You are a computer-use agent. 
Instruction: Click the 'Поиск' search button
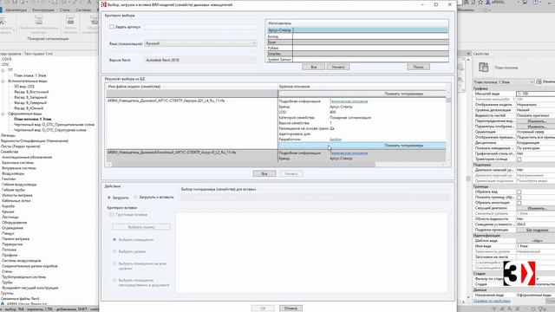click(418, 67)
